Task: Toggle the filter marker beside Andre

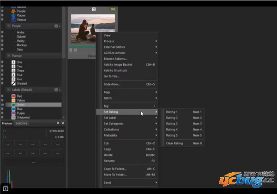Action: [2, 32]
